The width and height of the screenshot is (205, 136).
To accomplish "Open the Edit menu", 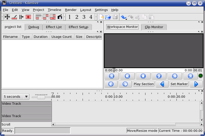I will [x=15, y=10].
